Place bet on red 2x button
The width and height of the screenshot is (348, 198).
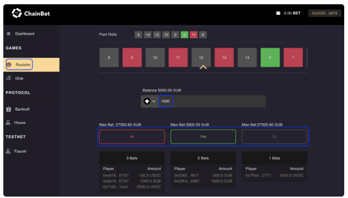(132, 137)
